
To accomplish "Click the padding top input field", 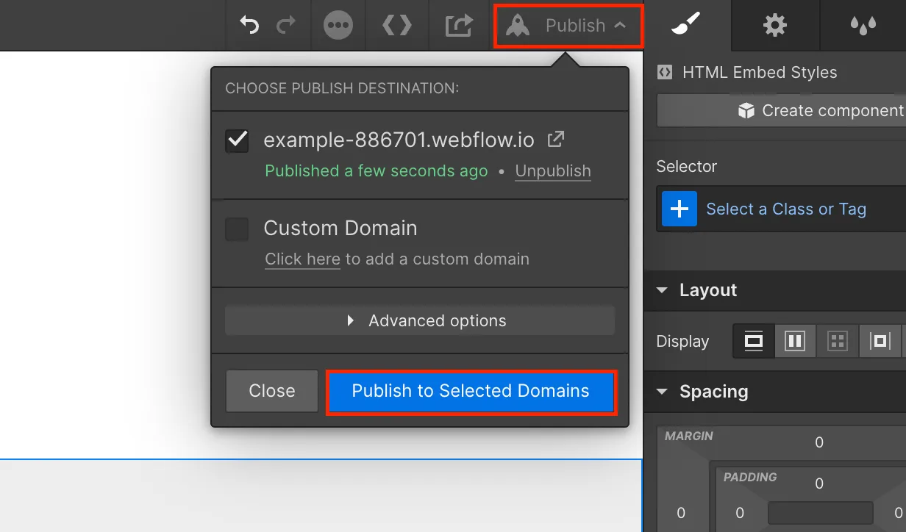I will pyautogui.click(x=818, y=484).
